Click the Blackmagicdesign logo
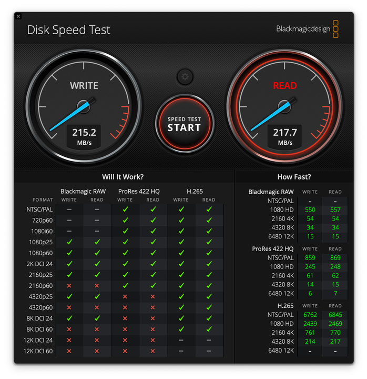Image resolution: width=367 pixels, height=379 pixels. coord(308,29)
